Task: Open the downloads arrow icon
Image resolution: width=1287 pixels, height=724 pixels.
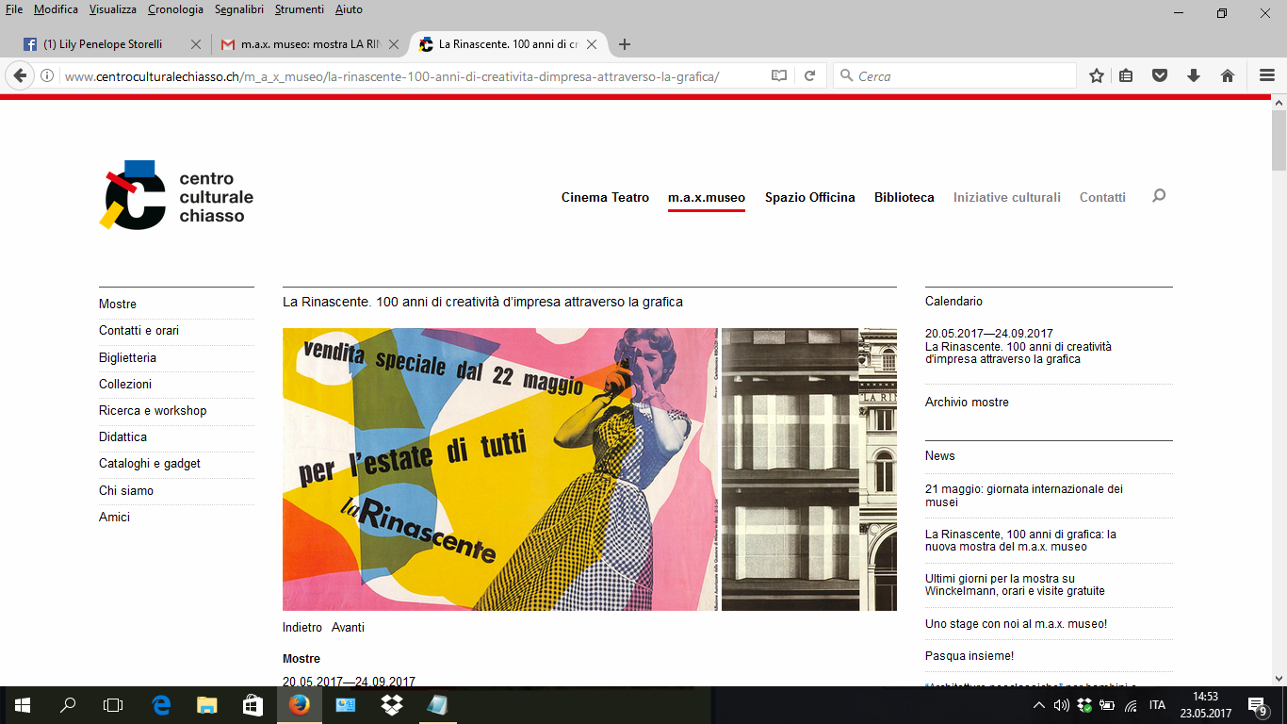Action: [x=1194, y=76]
